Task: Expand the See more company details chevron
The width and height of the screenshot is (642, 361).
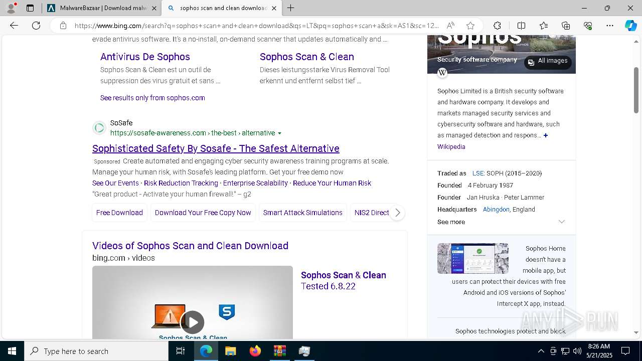Action: coord(562,222)
